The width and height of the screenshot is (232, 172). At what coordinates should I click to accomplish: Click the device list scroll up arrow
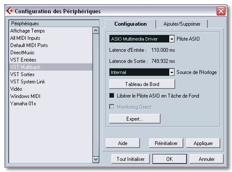[96, 30]
